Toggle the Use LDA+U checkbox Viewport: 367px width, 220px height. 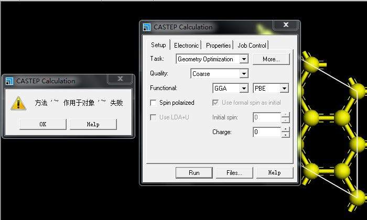pyautogui.click(x=153, y=117)
